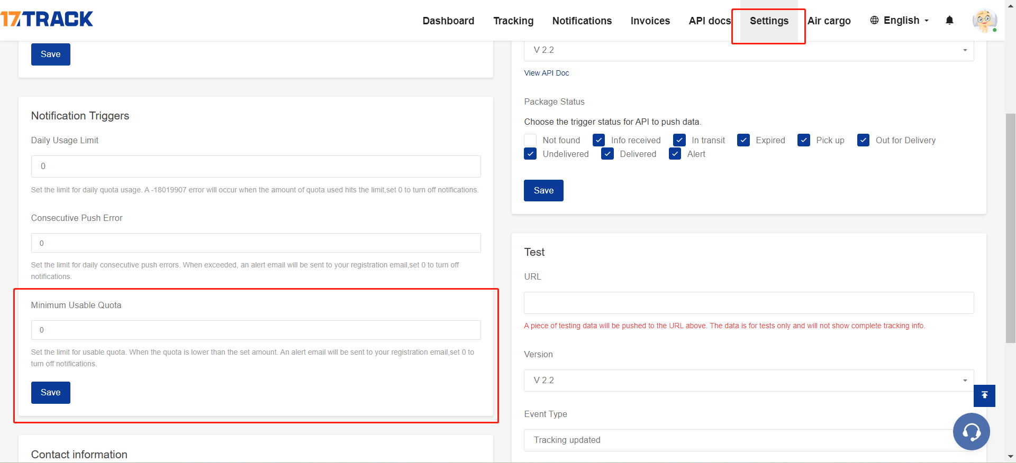
Task: Enable the Not found checkbox
Action: [530, 140]
